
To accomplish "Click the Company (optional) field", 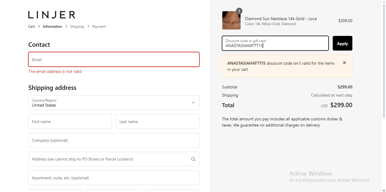I will point(114,140).
